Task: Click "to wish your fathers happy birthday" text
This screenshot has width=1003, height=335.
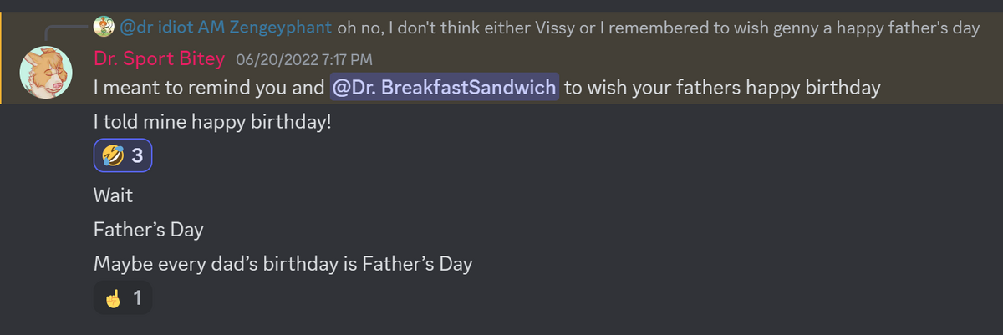Action: pos(722,88)
